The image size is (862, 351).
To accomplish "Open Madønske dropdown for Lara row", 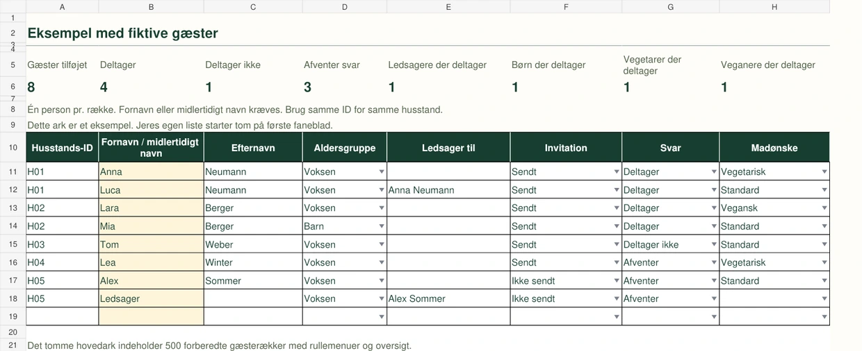I will 824,208.
